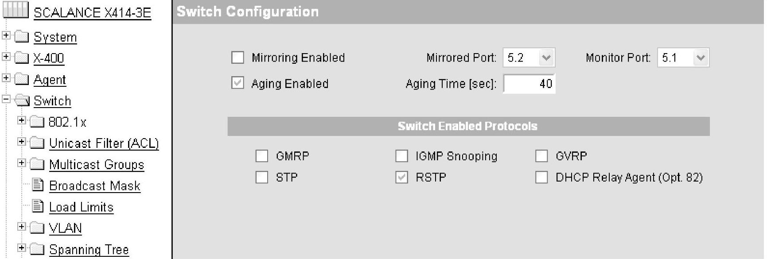Click the Load Limits page icon

tap(38, 206)
